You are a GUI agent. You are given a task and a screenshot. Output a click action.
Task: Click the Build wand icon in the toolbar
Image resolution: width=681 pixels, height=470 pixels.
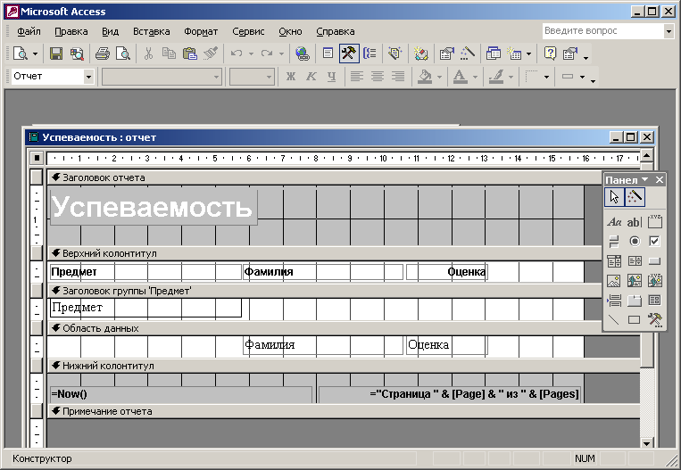pyautogui.click(x=468, y=54)
